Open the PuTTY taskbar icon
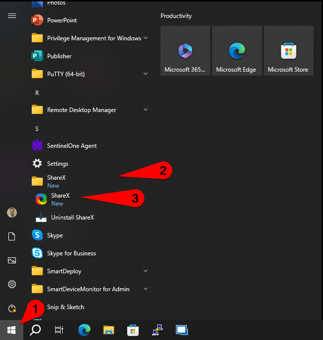Screen dimensions: 323x340 [x=158, y=330]
